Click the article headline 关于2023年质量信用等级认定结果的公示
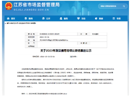131x96 pixels. (66, 51)
